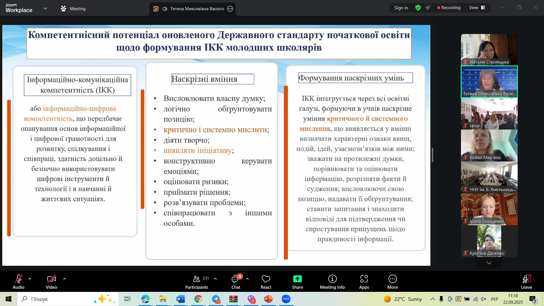
Task: Unmute the Audio microphone toggle
Action: (x=19, y=279)
